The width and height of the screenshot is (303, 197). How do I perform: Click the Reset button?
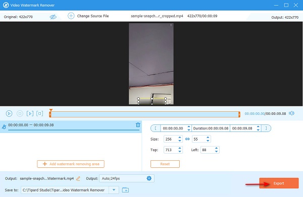pyautogui.click(x=165, y=164)
